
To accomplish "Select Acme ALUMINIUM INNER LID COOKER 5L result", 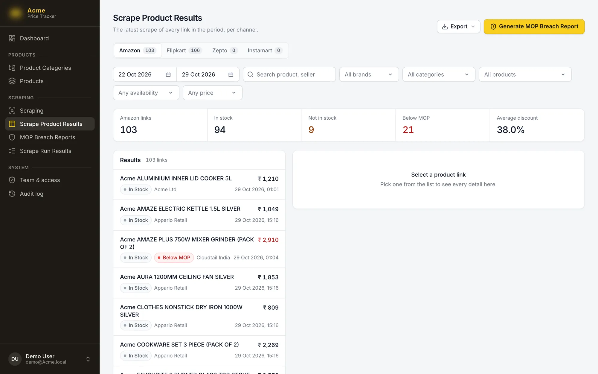I will (199, 184).
